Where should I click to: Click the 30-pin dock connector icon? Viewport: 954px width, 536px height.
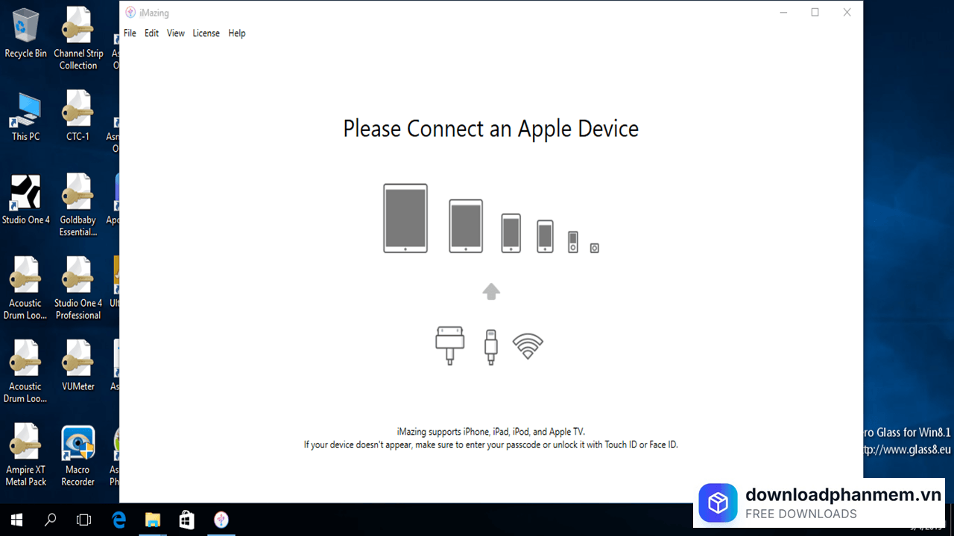450,345
